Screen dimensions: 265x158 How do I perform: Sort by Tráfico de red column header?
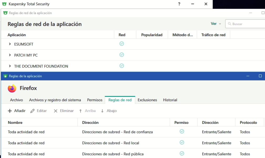coord(213,35)
